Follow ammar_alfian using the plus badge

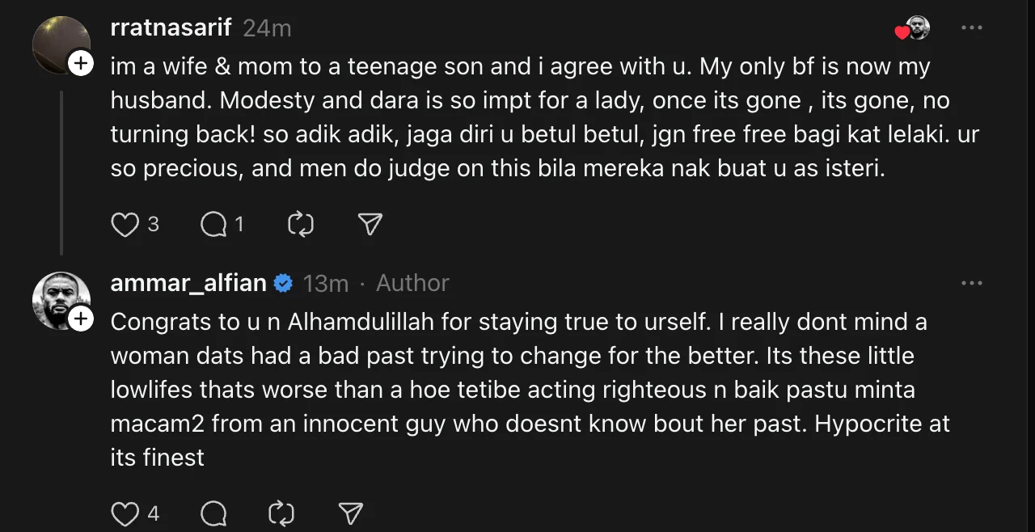point(81,319)
